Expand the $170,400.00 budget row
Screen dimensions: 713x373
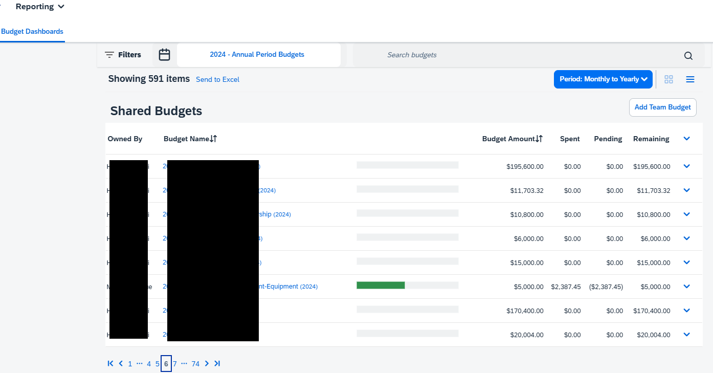point(687,311)
